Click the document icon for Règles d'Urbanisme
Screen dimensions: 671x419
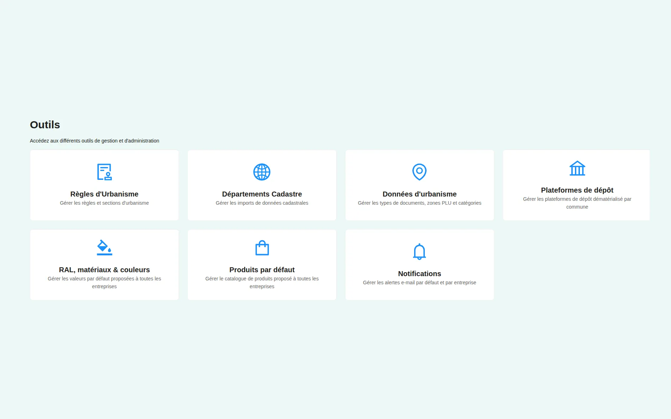(x=104, y=172)
